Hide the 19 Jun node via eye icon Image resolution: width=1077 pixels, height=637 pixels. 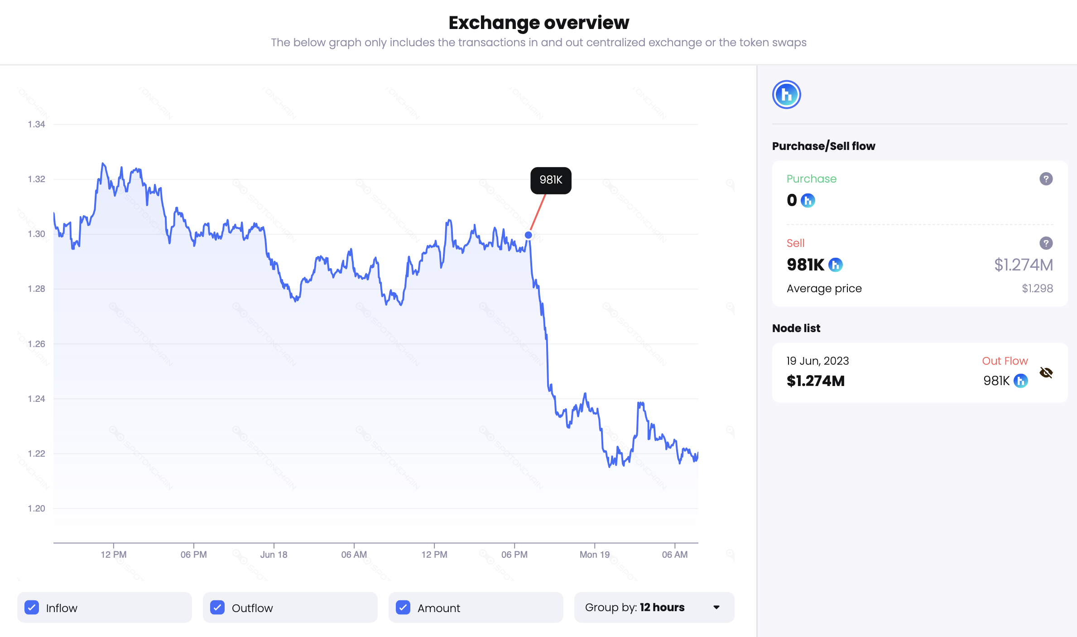tap(1046, 372)
